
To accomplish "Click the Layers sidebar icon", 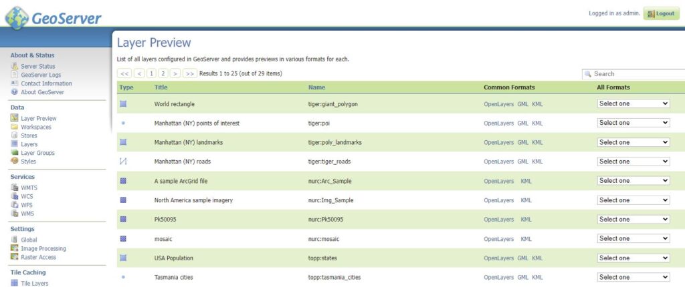I will pyautogui.click(x=15, y=144).
